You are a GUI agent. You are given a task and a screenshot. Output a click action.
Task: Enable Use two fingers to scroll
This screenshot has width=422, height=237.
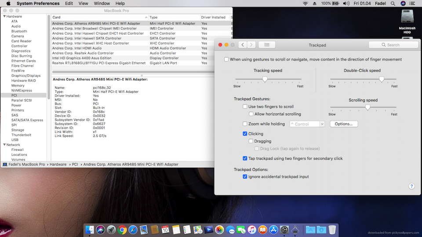245,107
